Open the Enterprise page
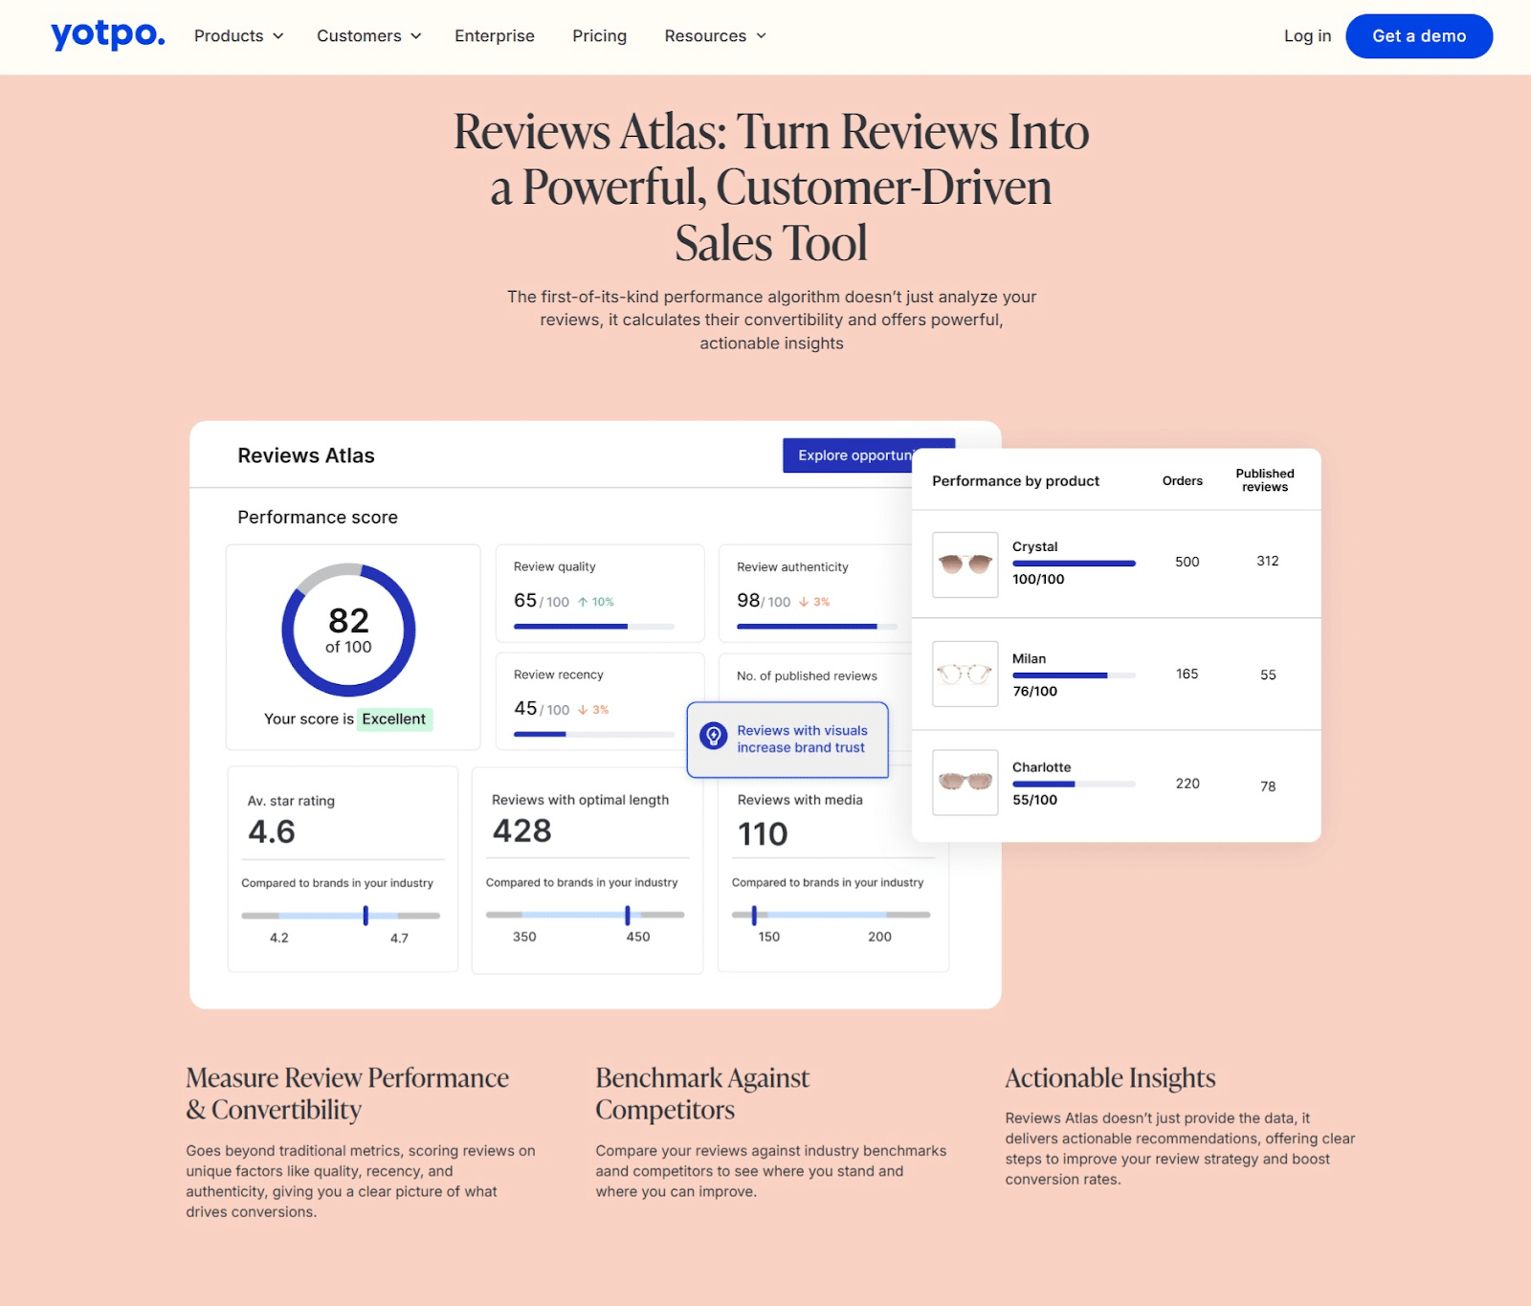Viewport: 1531px width, 1306px height. [x=494, y=35]
